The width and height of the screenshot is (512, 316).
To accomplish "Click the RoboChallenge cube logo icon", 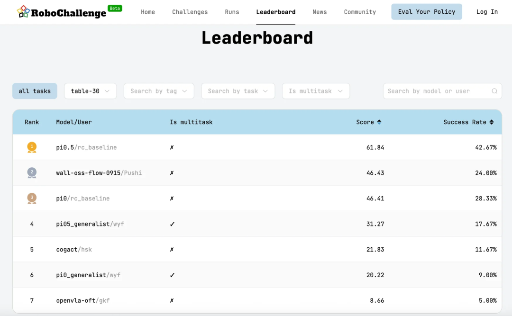I will (23, 12).
